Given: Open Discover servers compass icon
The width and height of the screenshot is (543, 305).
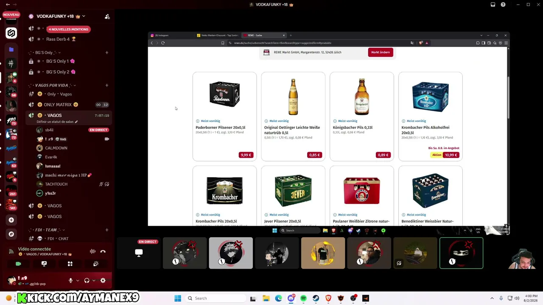Looking at the screenshot, I should pyautogui.click(x=11, y=234).
